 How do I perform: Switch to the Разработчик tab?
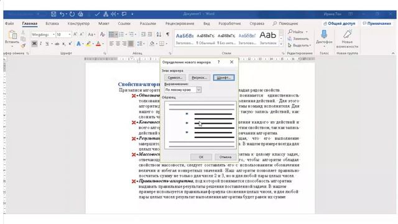[229, 24]
